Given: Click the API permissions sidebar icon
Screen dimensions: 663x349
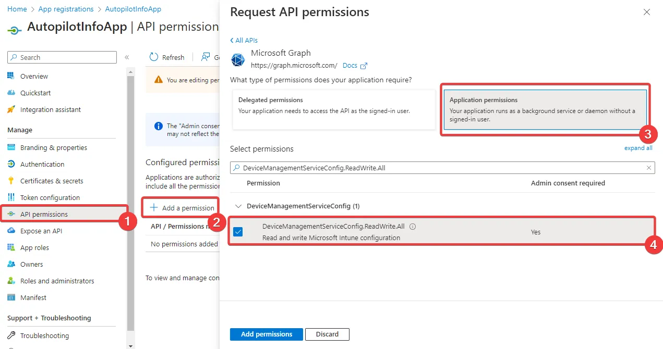Looking at the screenshot, I should (x=11, y=214).
